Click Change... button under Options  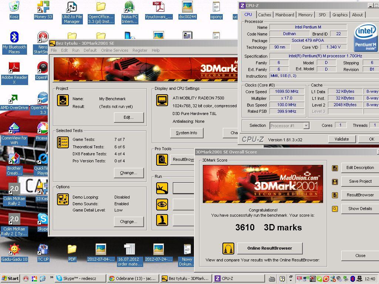point(128,222)
